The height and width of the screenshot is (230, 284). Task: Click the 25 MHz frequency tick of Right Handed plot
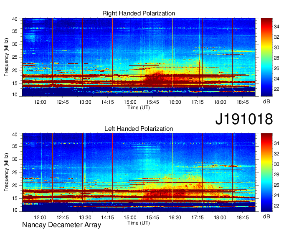15,57
